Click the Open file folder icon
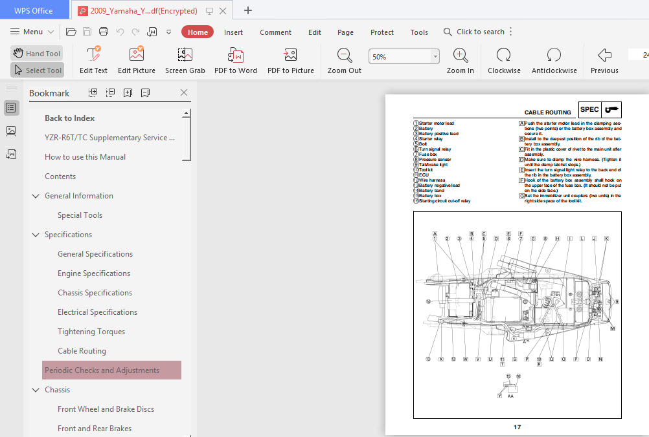Image resolution: width=649 pixels, height=437 pixels. tap(71, 32)
